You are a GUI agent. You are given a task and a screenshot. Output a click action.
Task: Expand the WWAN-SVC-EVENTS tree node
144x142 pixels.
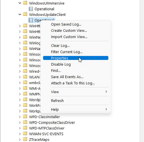pos(20,134)
